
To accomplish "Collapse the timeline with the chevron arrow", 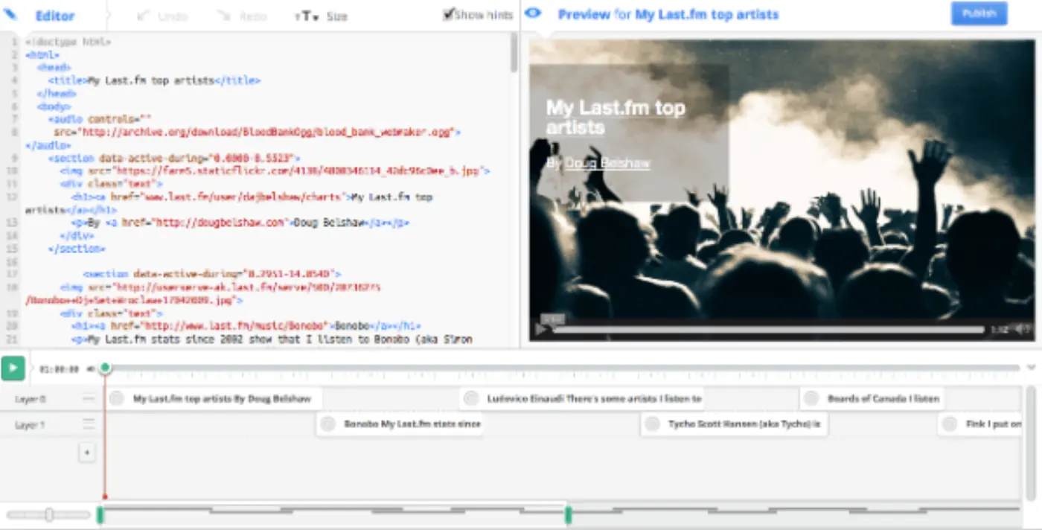I will [x=1032, y=368].
